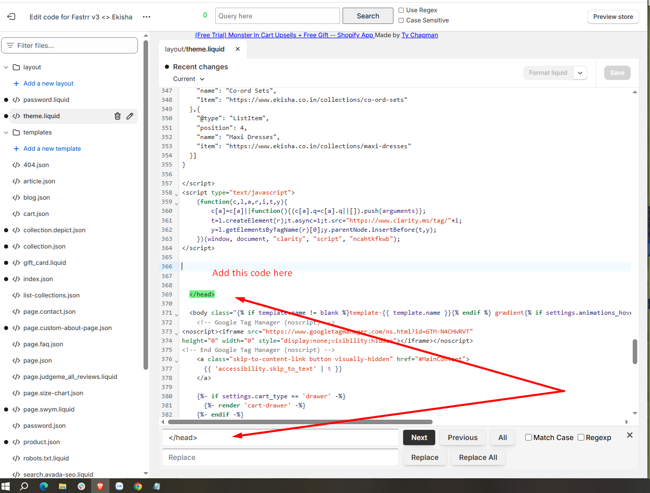Fold code at line 373
Viewport: 650px width, 493px height.
[x=177, y=333]
